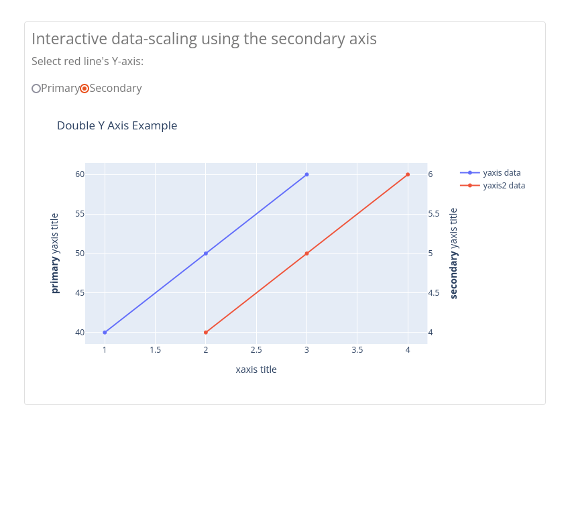Click the 'xaxis title' label
Image resolution: width=570 pixels, height=513 pixels.
coord(256,369)
